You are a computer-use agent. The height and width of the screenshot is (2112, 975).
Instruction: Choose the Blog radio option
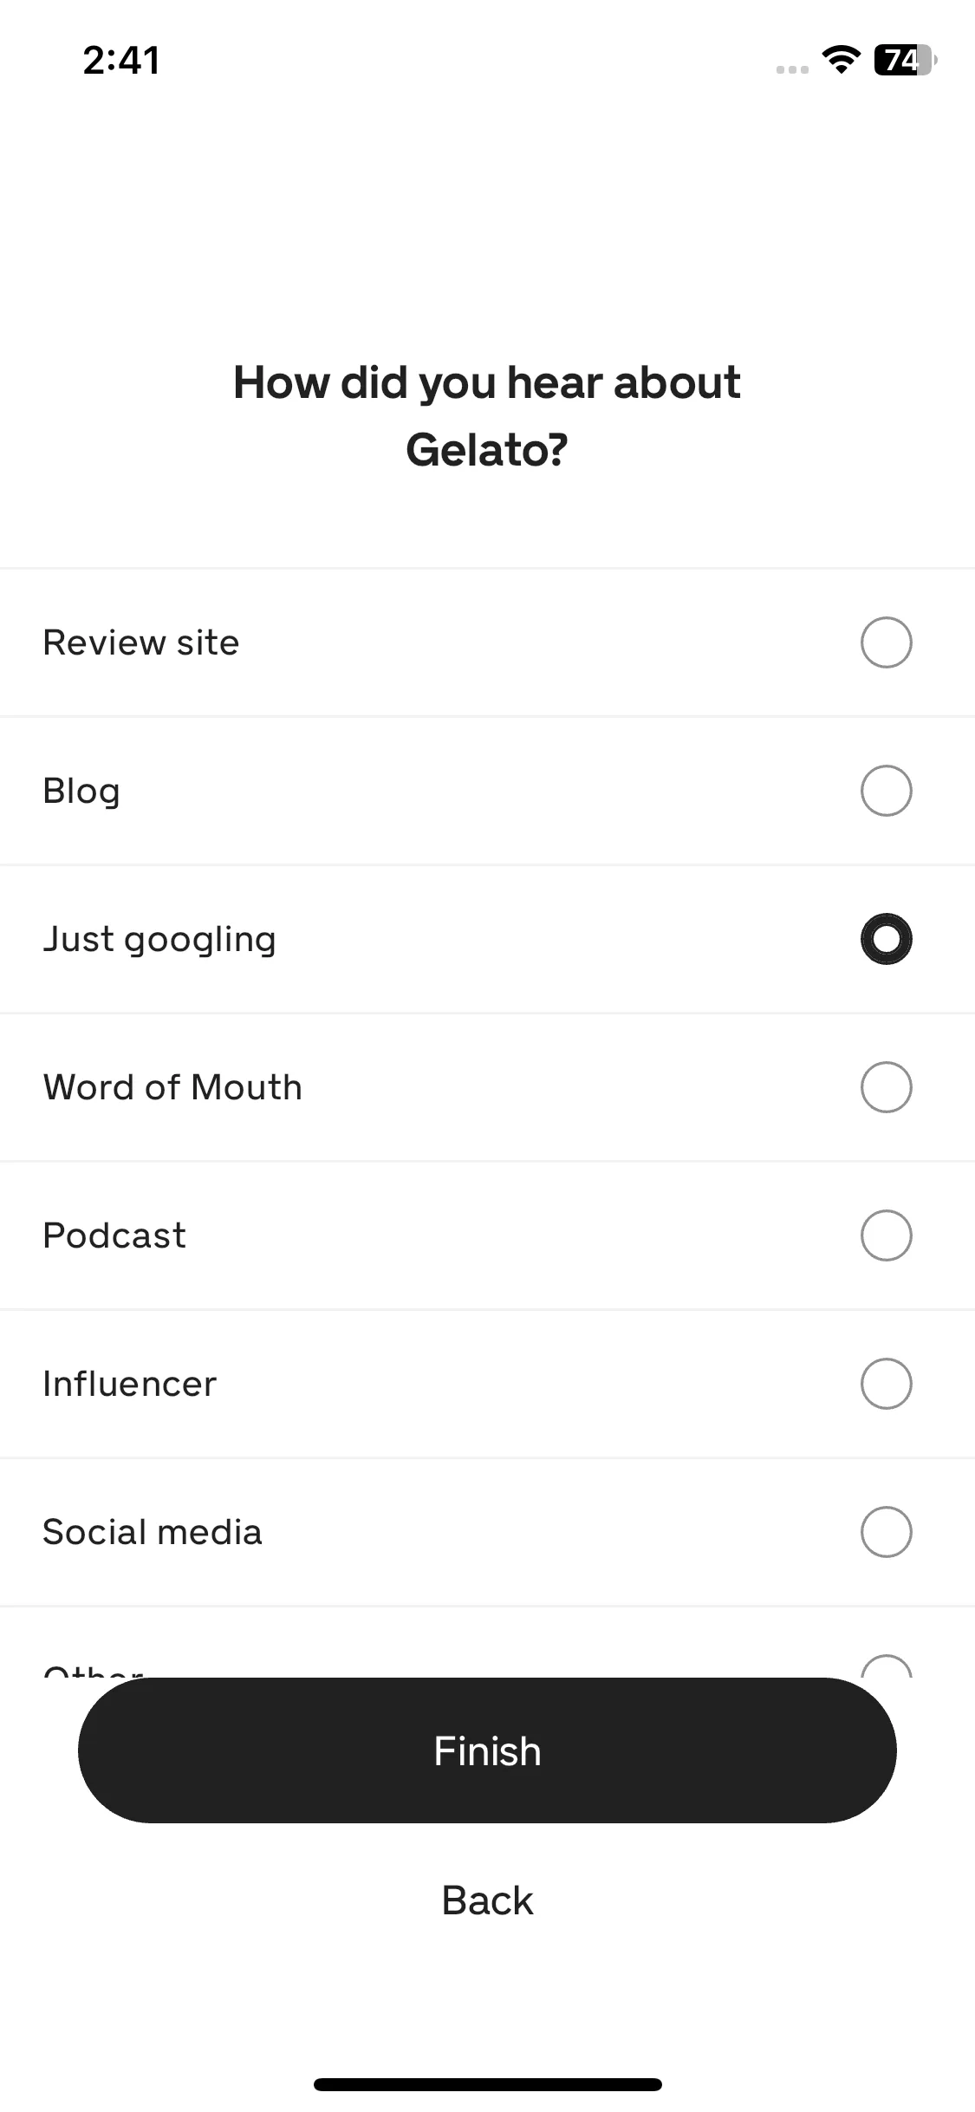point(886,791)
